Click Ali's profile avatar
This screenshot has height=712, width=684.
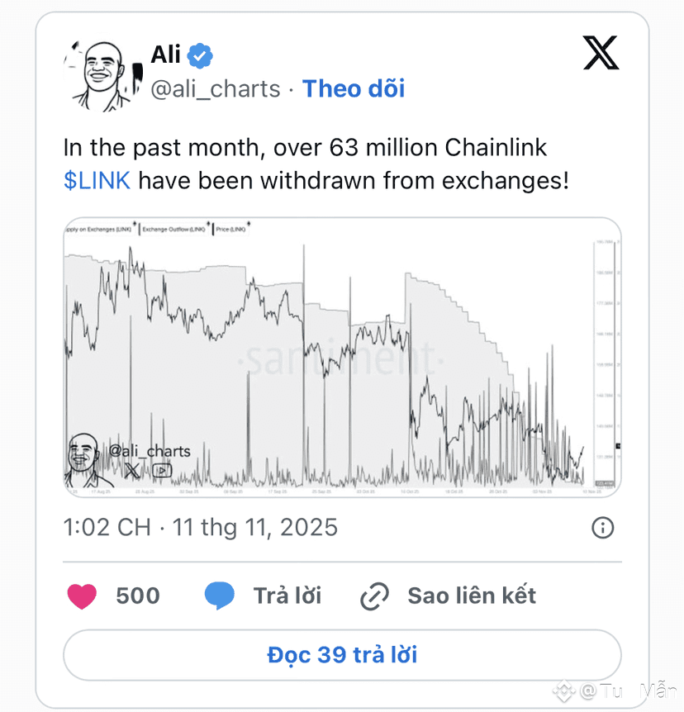pyautogui.click(x=98, y=77)
